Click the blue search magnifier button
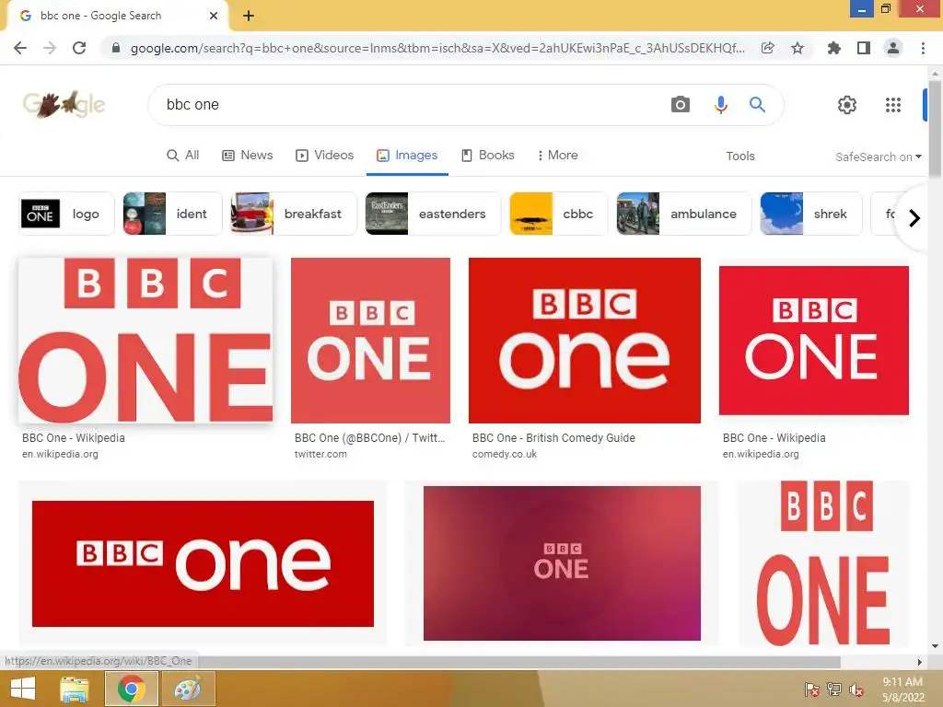943x707 pixels. [757, 105]
